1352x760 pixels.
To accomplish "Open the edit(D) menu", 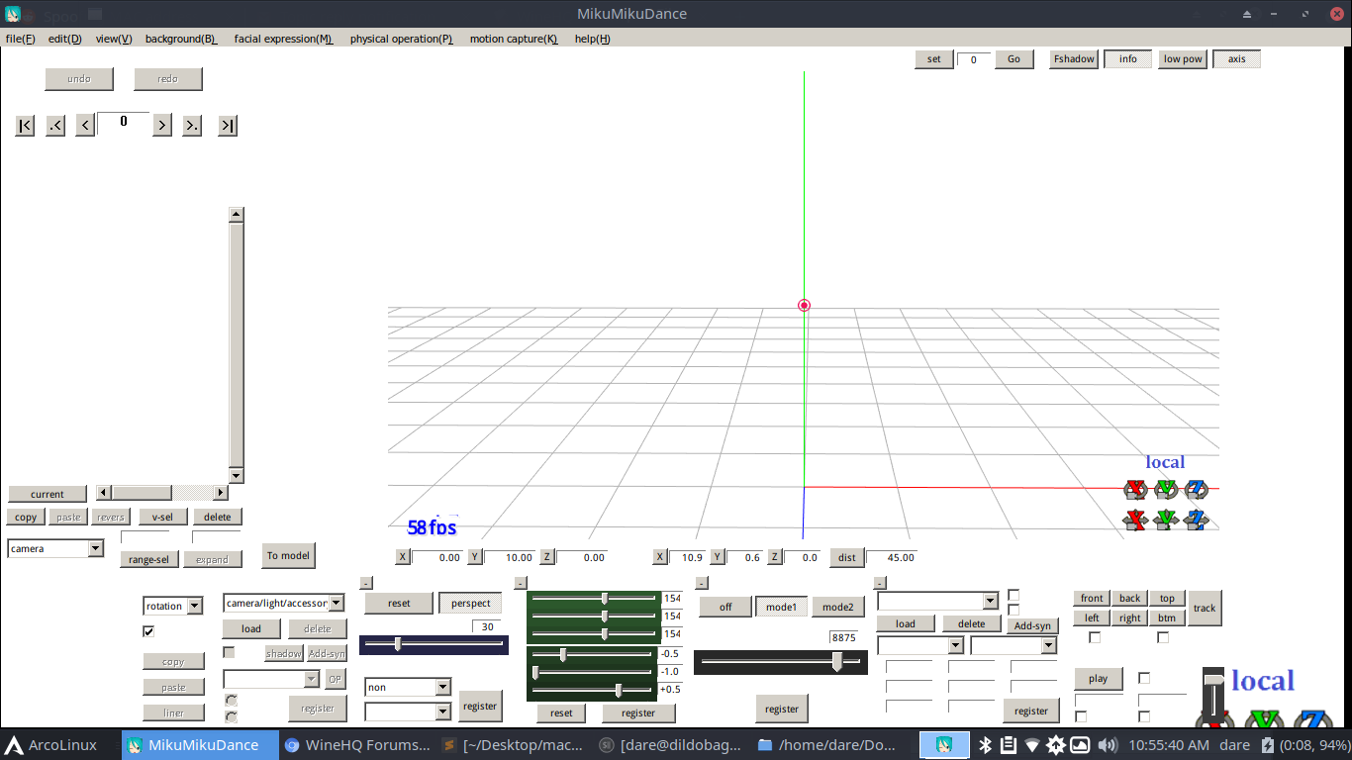I will pyautogui.click(x=65, y=39).
